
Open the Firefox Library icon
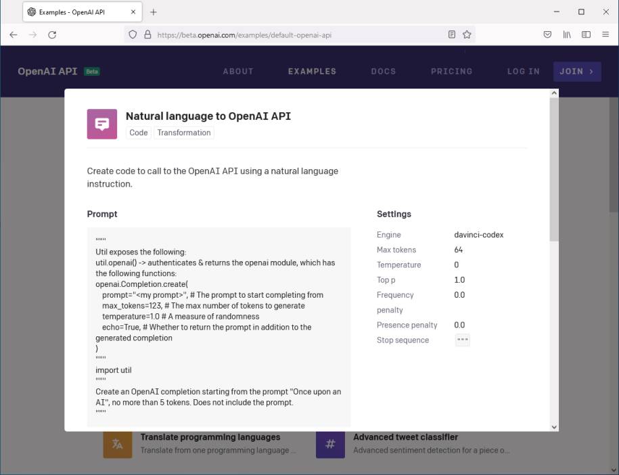(x=567, y=35)
